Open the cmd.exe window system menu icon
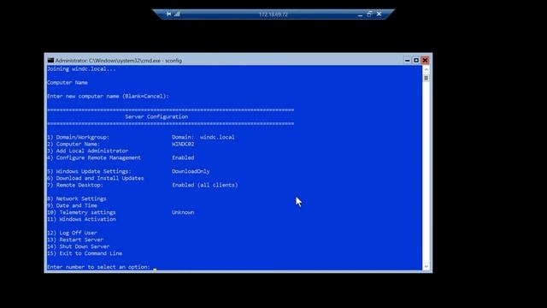 coord(50,61)
